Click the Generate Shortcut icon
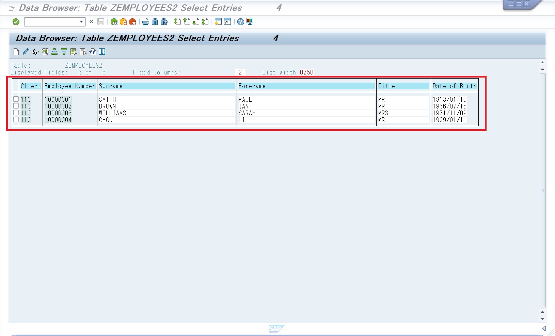 tap(227, 22)
